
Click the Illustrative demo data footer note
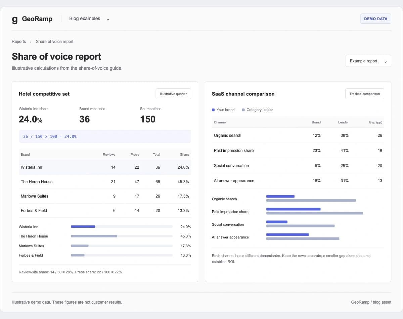coord(67,302)
